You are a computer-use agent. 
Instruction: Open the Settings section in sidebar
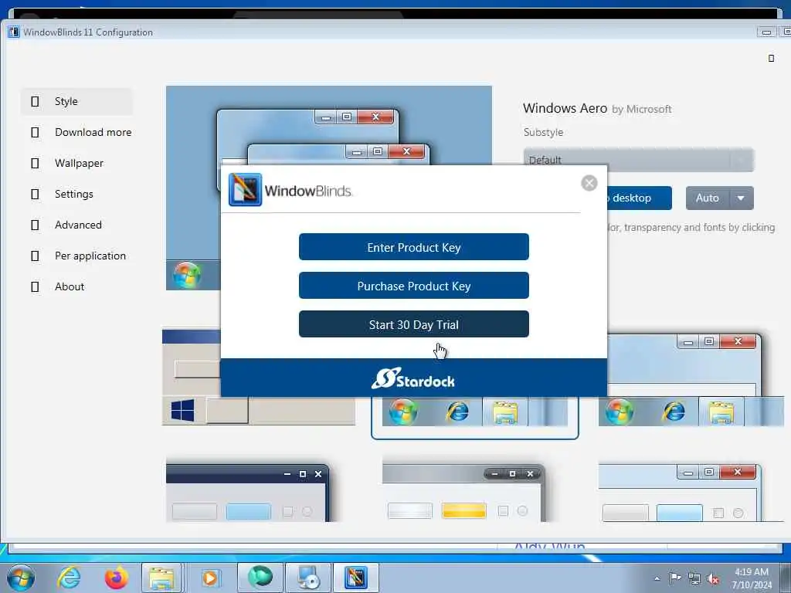tap(73, 194)
